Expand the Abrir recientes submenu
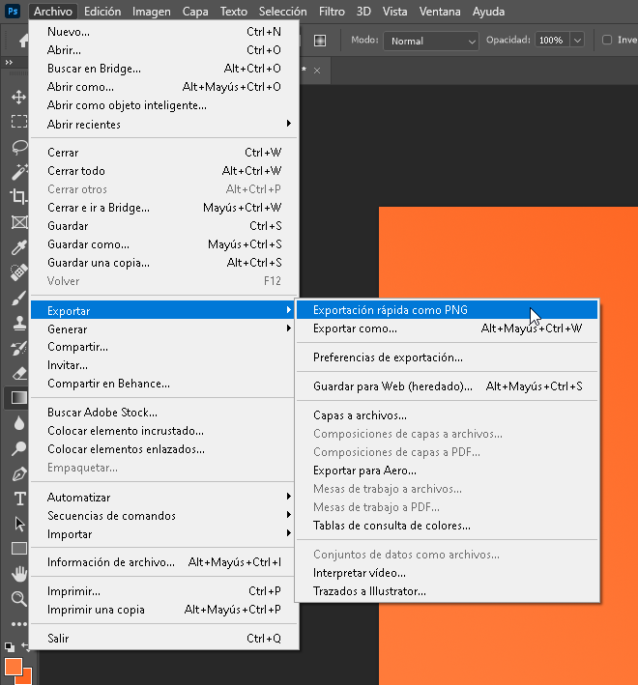Screen dimensions: 638x685 pos(164,124)
